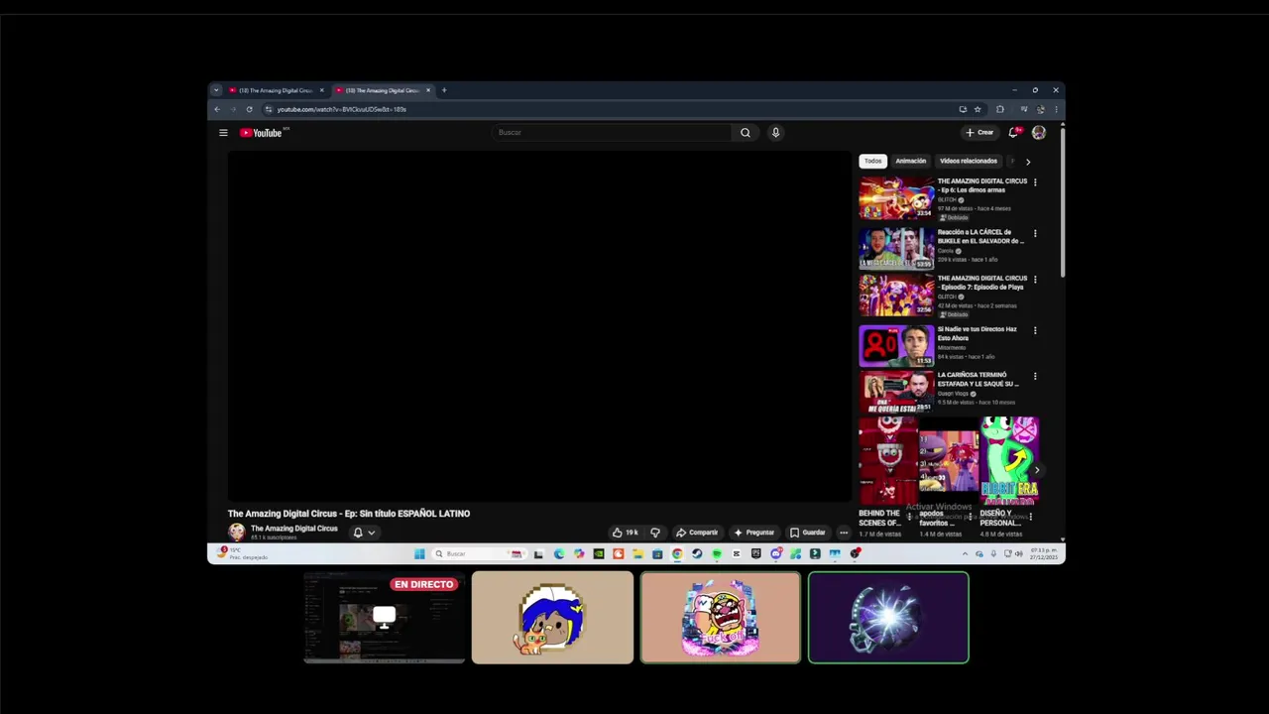Open thumbnail for Ep 6: Los dimos armas

point(896,197)
